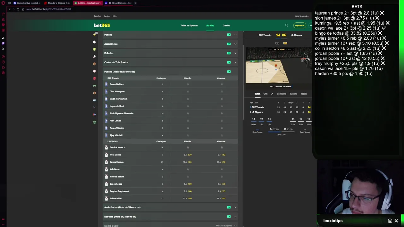Click the live court animation view

coord(278,65)
